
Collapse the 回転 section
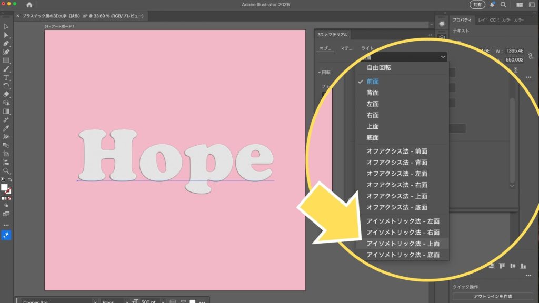pyautogui.click(x=319, y=72)
